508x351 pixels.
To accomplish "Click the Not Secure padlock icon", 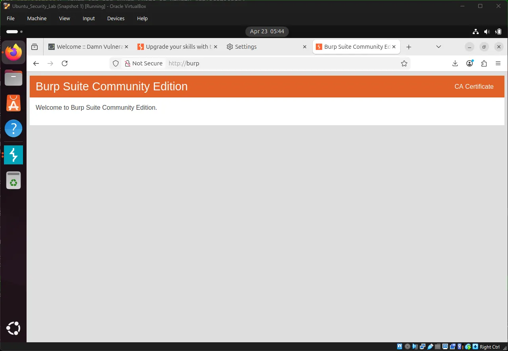I will (128, 63).
